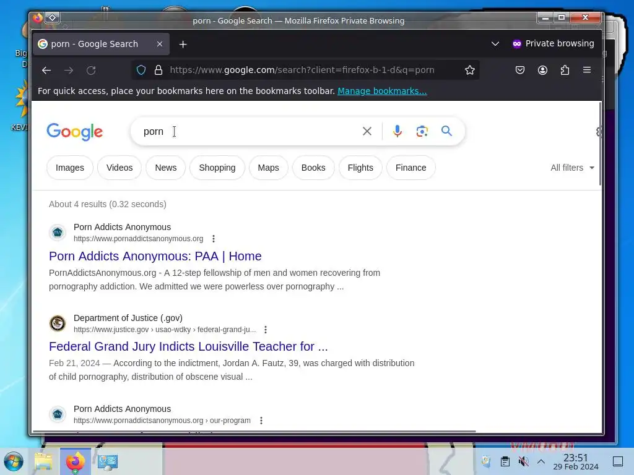
Task: Click the forward navigation arrow
Action: (x=69, y=71)
